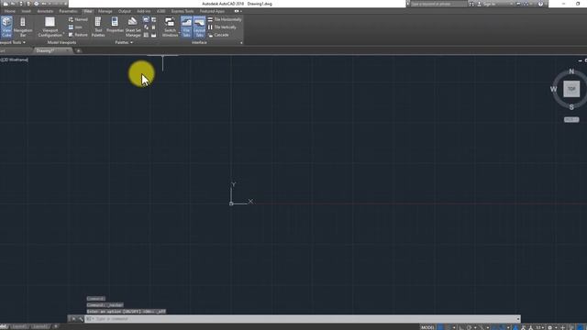587x330 pixels.
Task: Click the Restore viewports button
Action: pos(78,35)
